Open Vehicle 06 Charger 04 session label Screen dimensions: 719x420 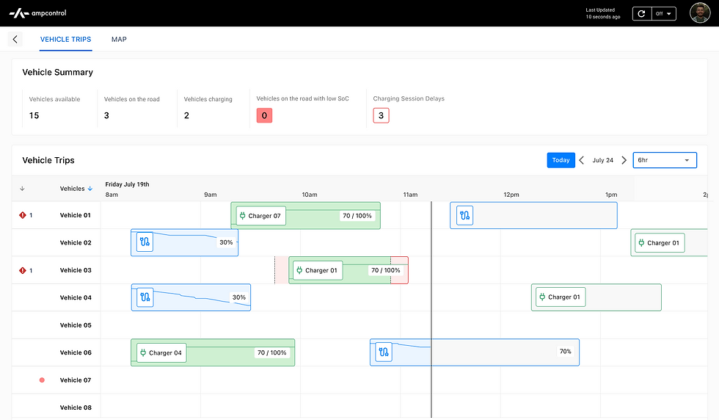(x=161, y=353)
